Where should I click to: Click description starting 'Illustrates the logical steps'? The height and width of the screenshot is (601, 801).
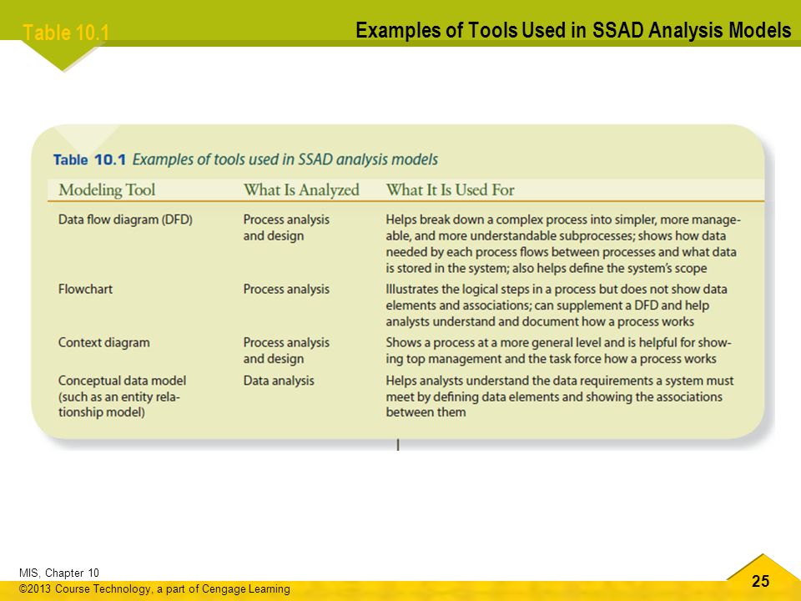point(557,306)
